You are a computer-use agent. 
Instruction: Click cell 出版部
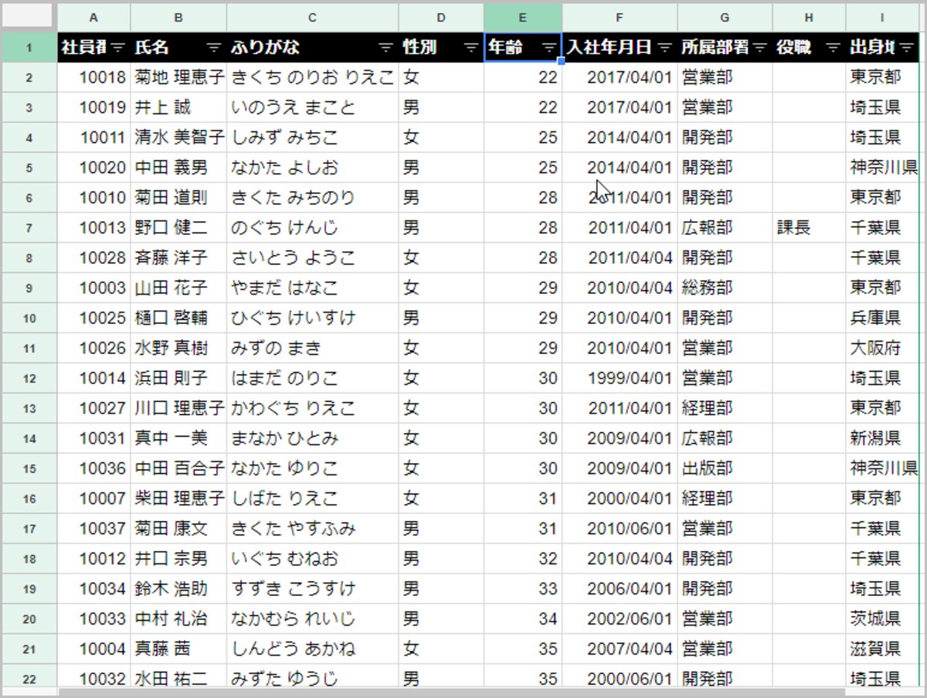click(x=725, y=469)
